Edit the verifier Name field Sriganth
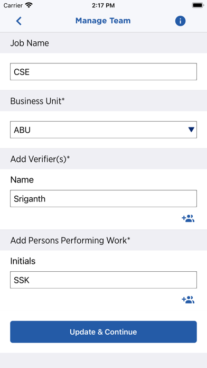The height and width of the screenshot is (368, 207). pyautogui.click(x=103, y=199)
